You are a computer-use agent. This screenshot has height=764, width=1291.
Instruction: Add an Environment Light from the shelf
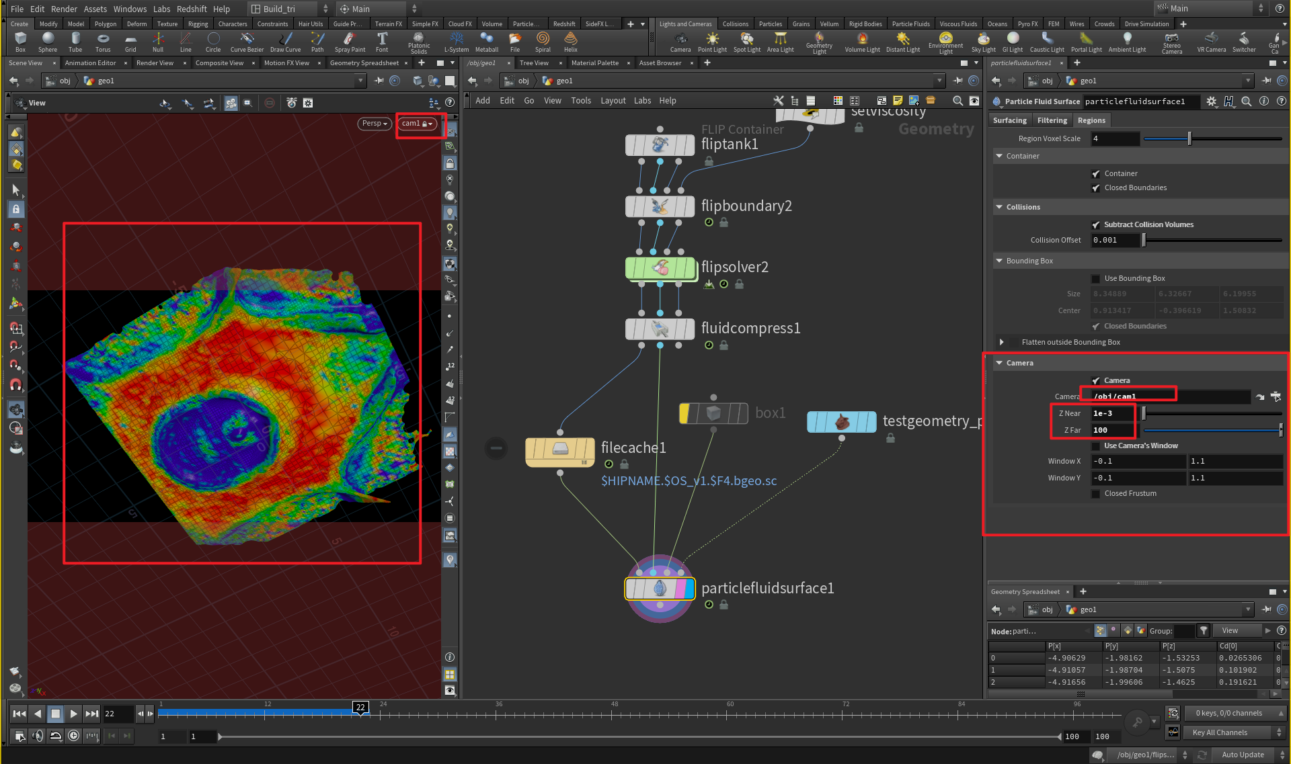946,42
